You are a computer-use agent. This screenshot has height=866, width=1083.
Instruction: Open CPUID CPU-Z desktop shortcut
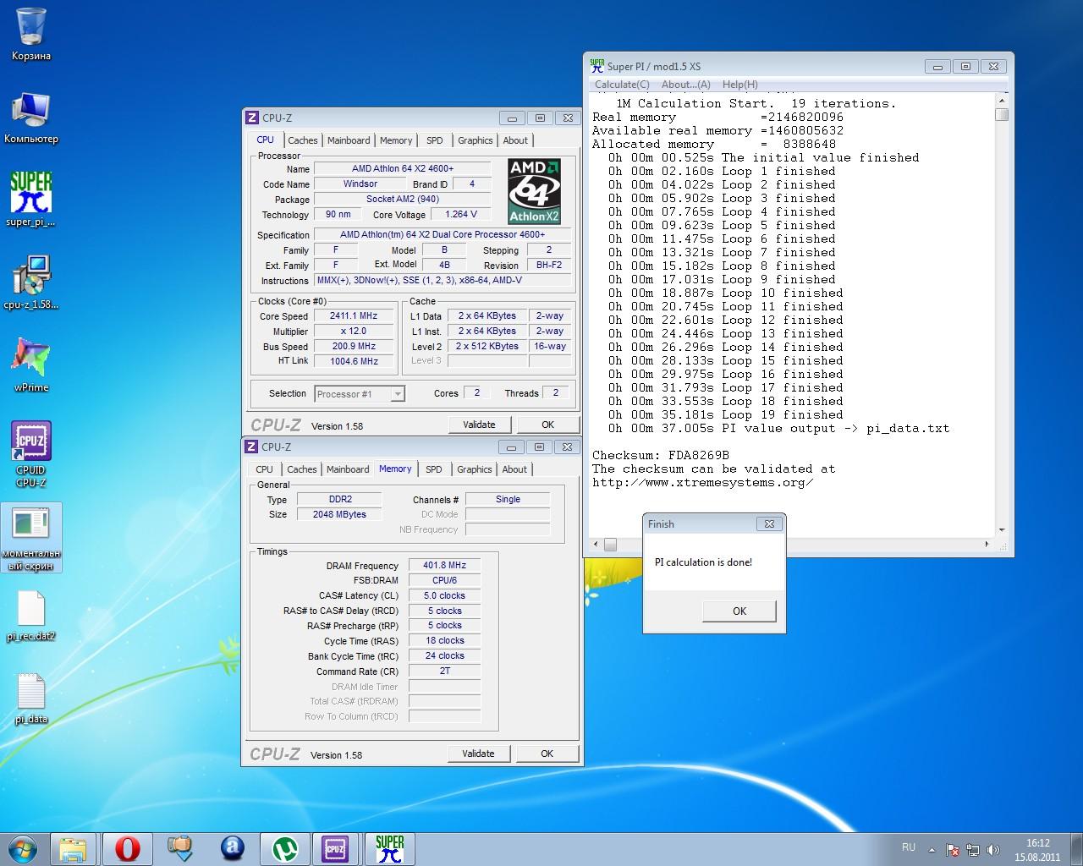point(31,454)
